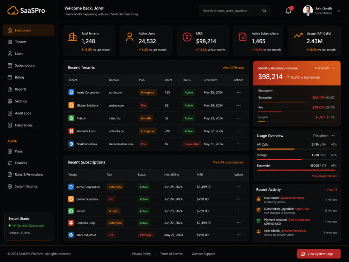
Task: Click the Roles & Permissions icon
Action: 10,174
